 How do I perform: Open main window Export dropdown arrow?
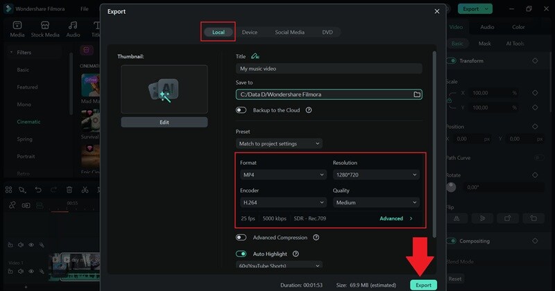click(x=487, y=9)
